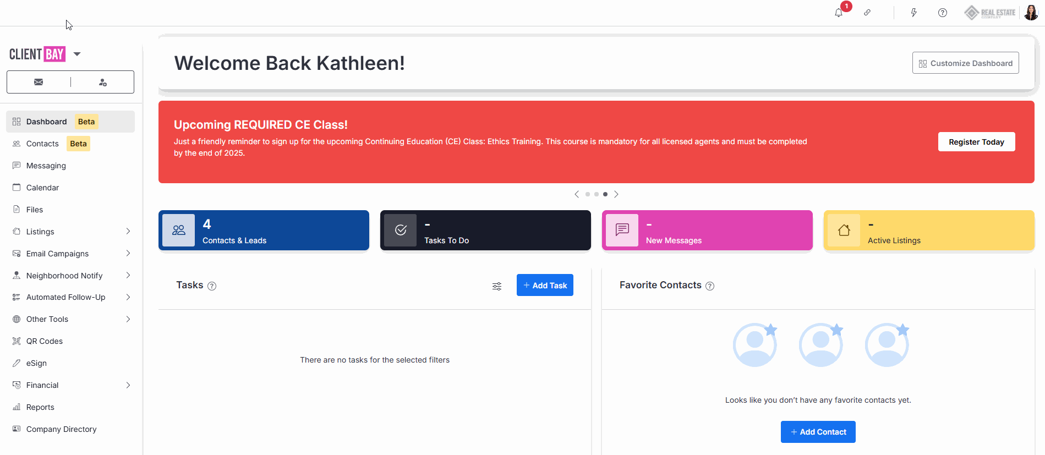Open the help question mark icon
Screen dimensions: 1045x455
pos(943,13)
